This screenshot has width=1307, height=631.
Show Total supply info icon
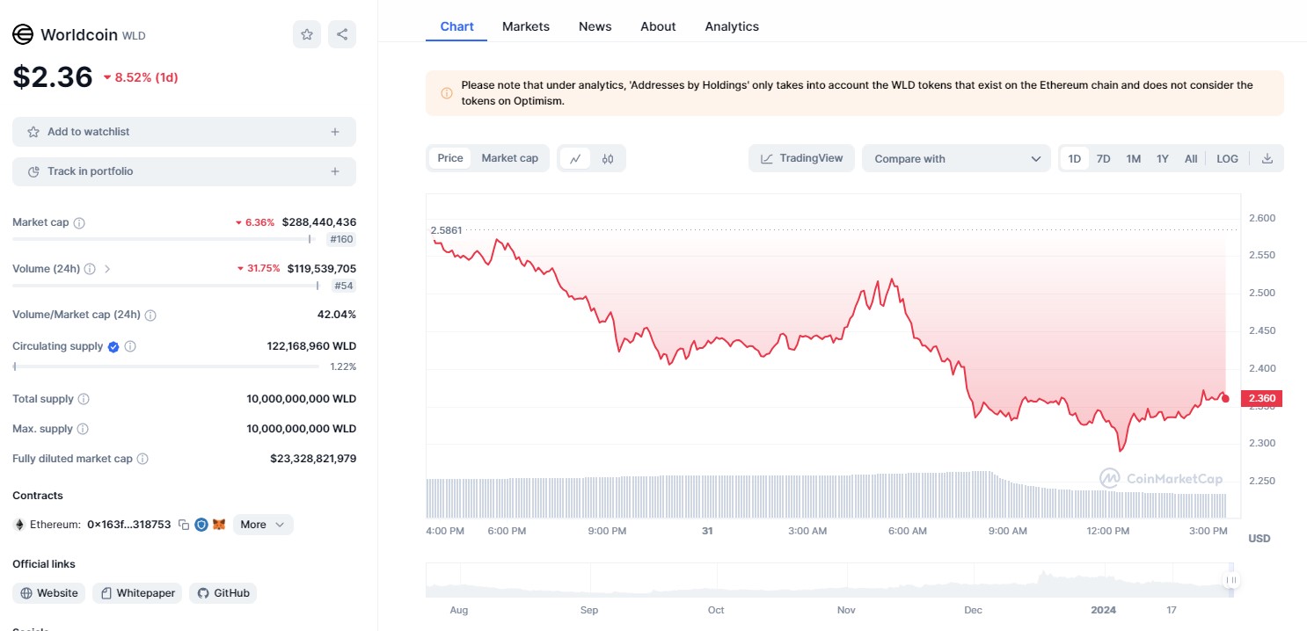pos(84,399)
